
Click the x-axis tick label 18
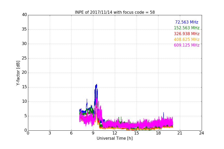point(158,133)
